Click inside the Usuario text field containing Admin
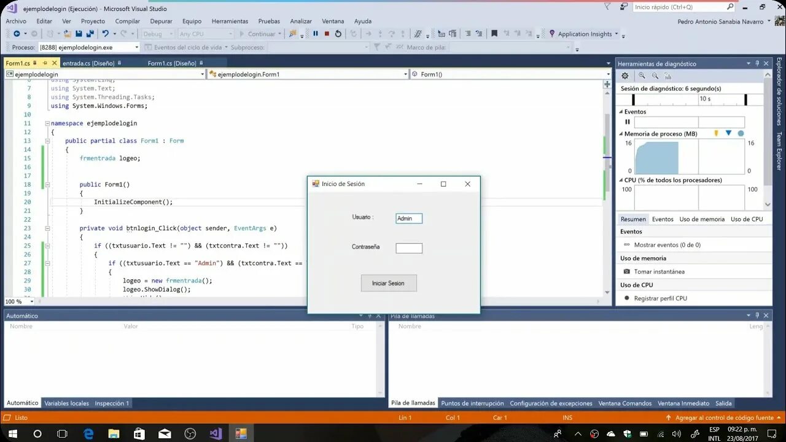786x442 pixels. (409, 219)
